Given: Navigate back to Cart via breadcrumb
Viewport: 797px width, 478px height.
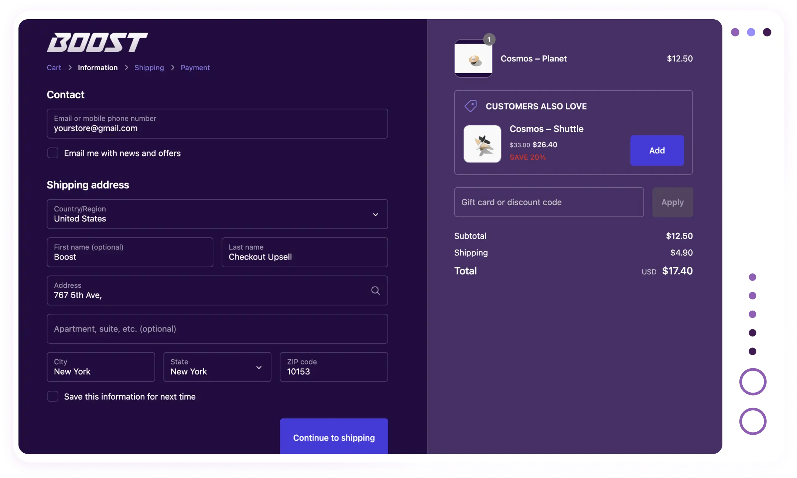Looking at the screenshot, I should (x=54, y=67).
